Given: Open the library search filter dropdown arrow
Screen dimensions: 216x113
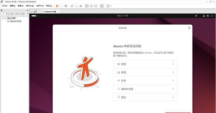Looking at the screenshot, I should (27, 14).
